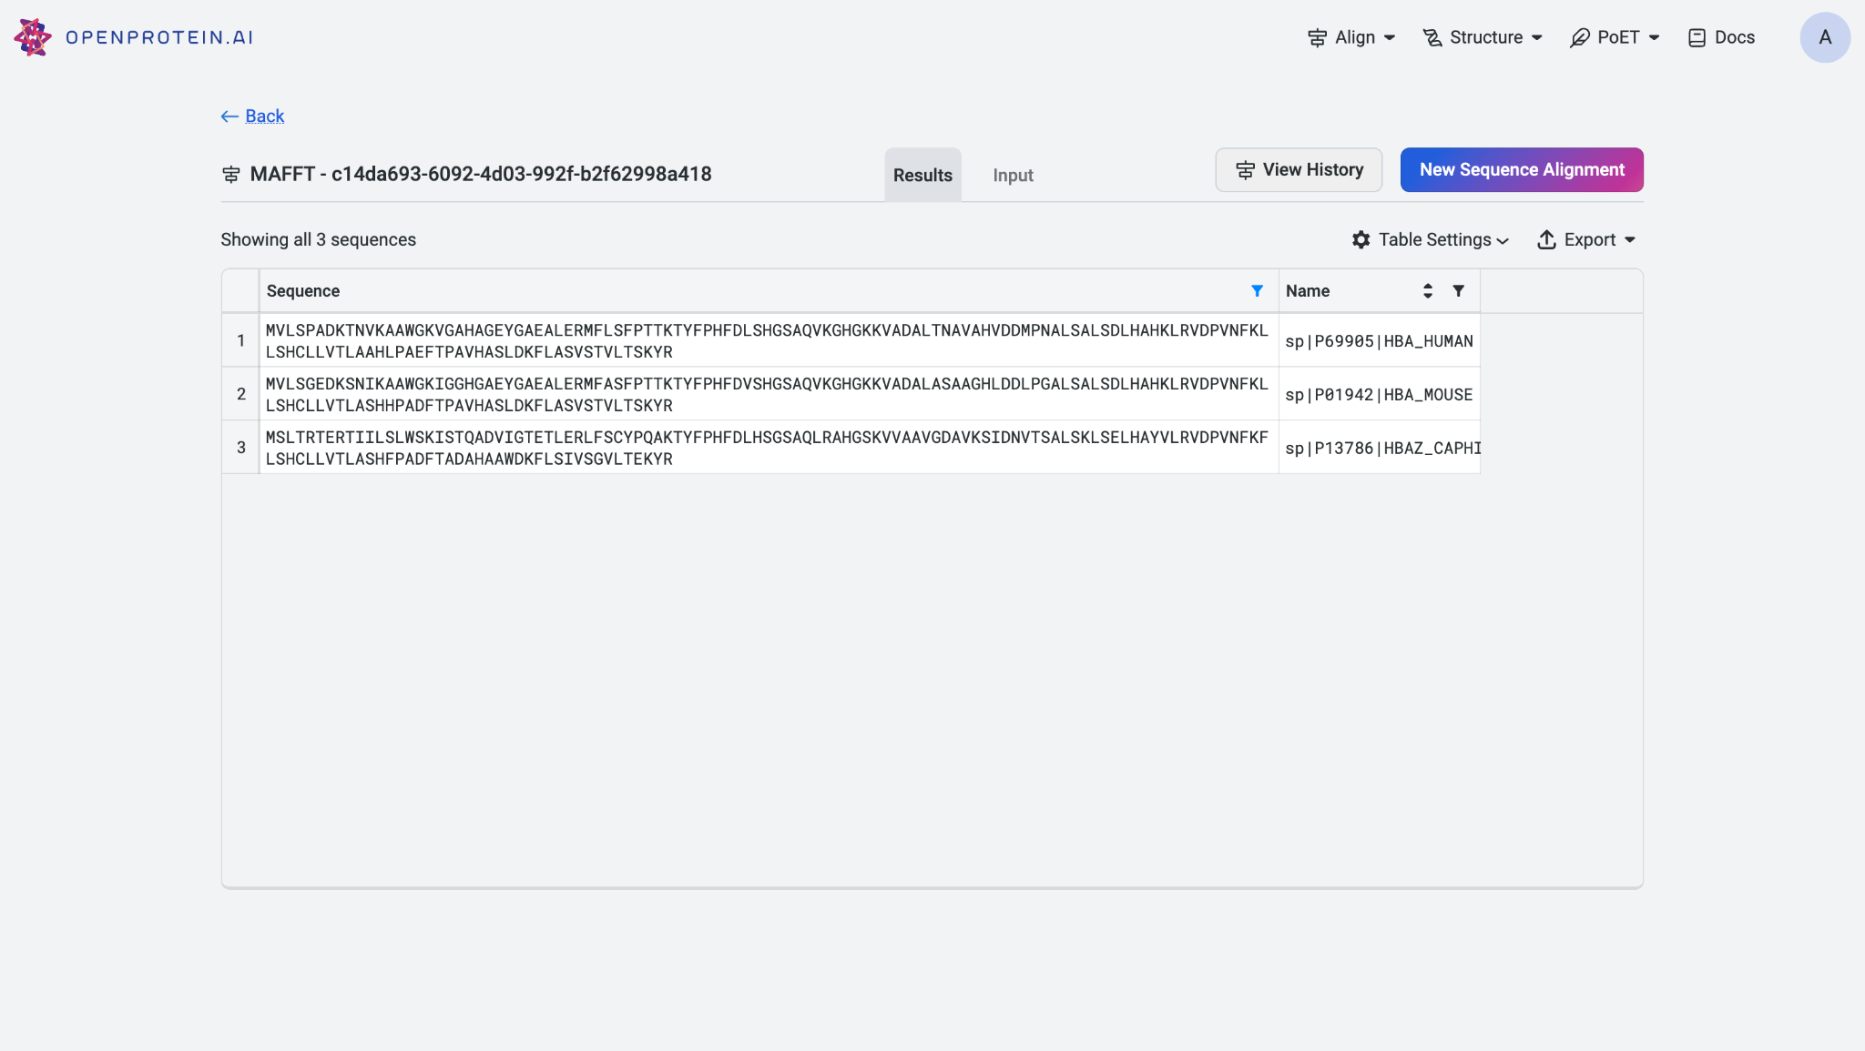
Task: Click row number 2
Action: point(240,394)
